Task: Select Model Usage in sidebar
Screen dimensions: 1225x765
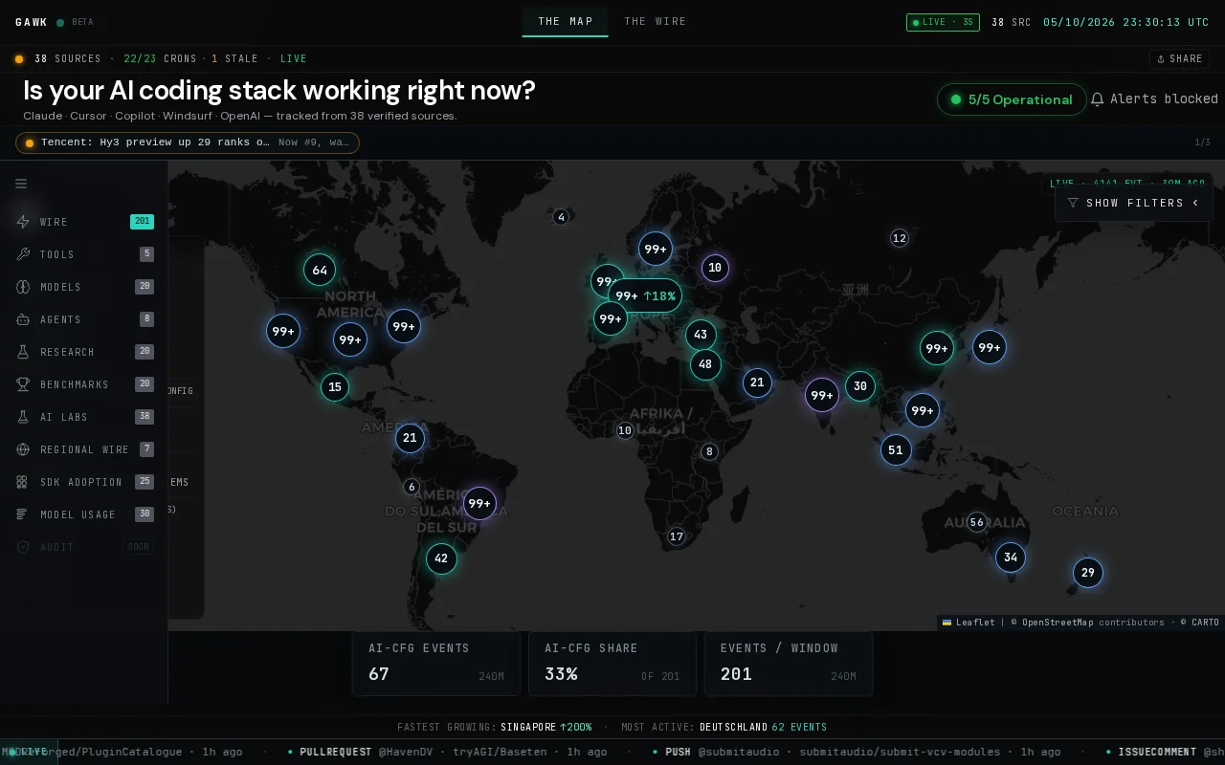Action: [84, 514]
